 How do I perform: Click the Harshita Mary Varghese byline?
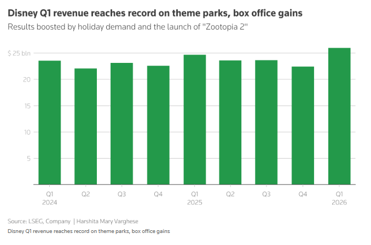coord(107,221)
